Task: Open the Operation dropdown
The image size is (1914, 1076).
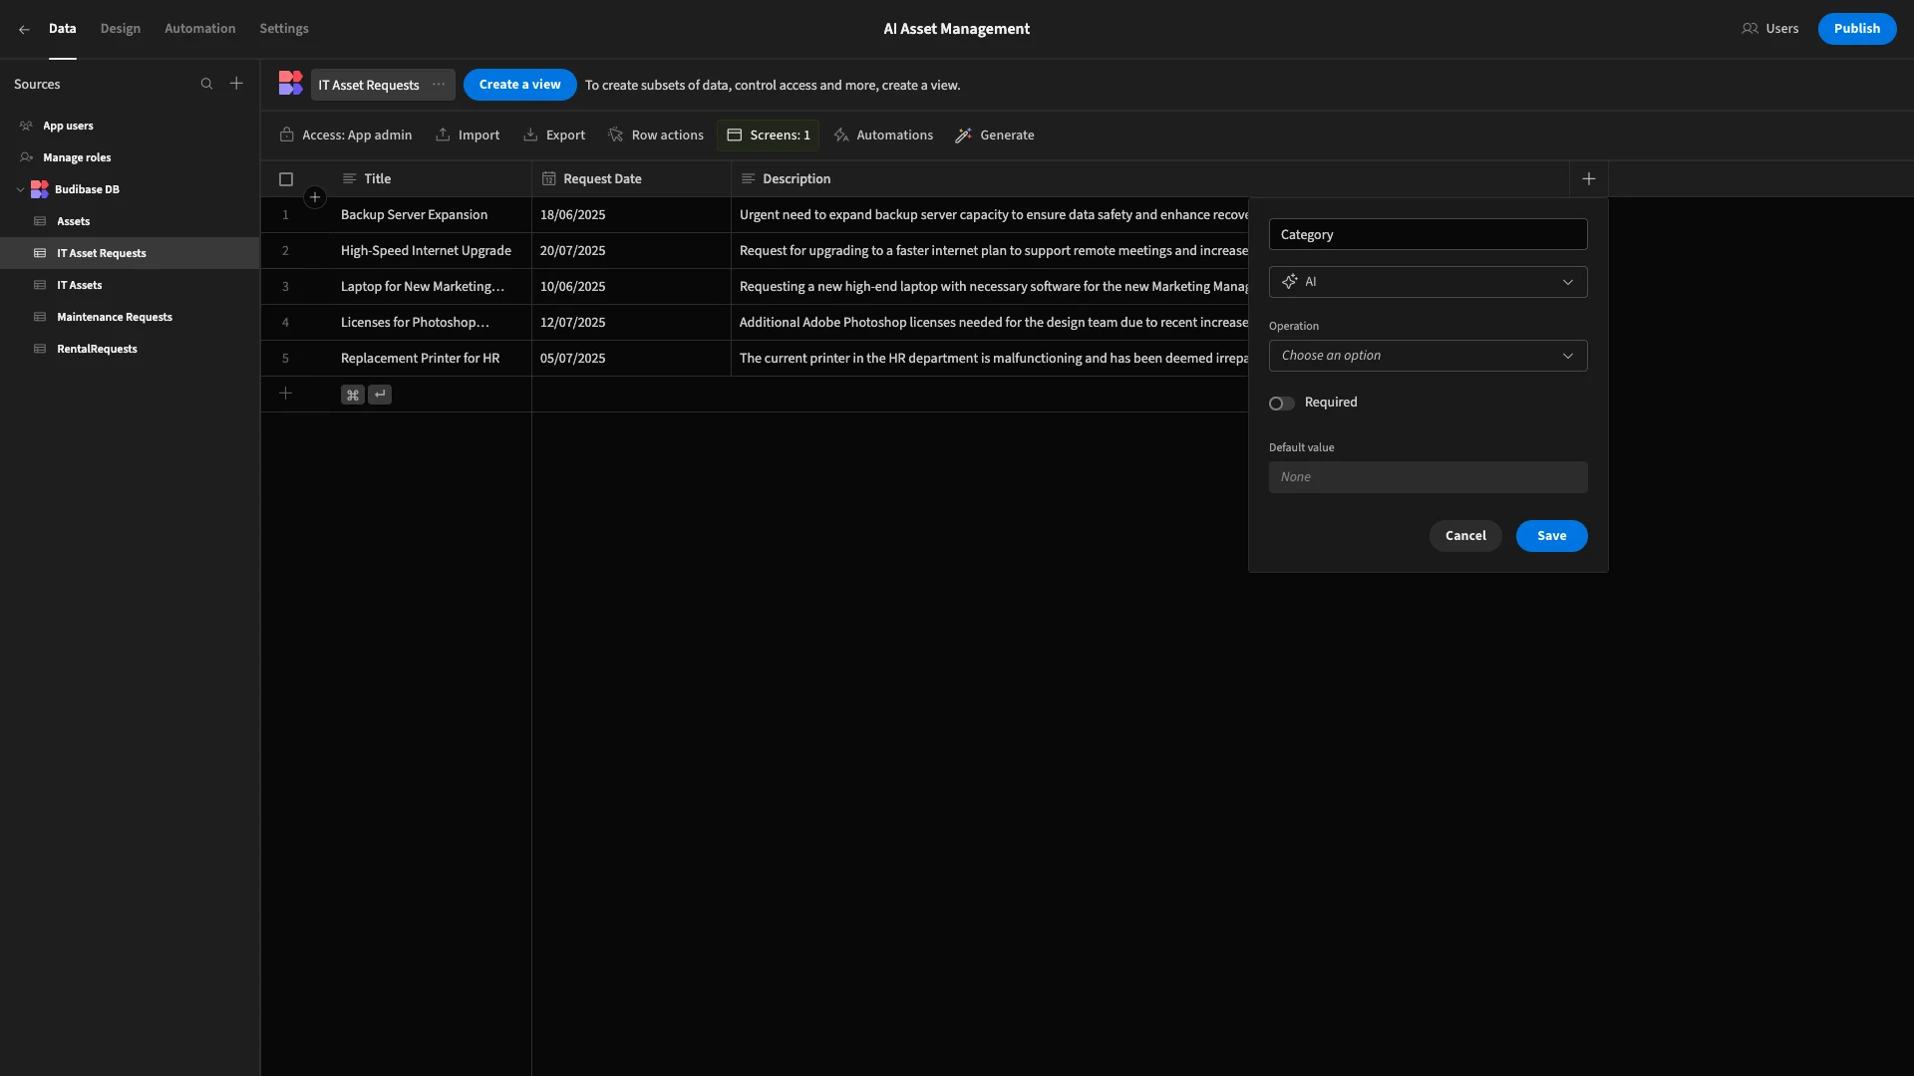Action: click(1428, 356)
